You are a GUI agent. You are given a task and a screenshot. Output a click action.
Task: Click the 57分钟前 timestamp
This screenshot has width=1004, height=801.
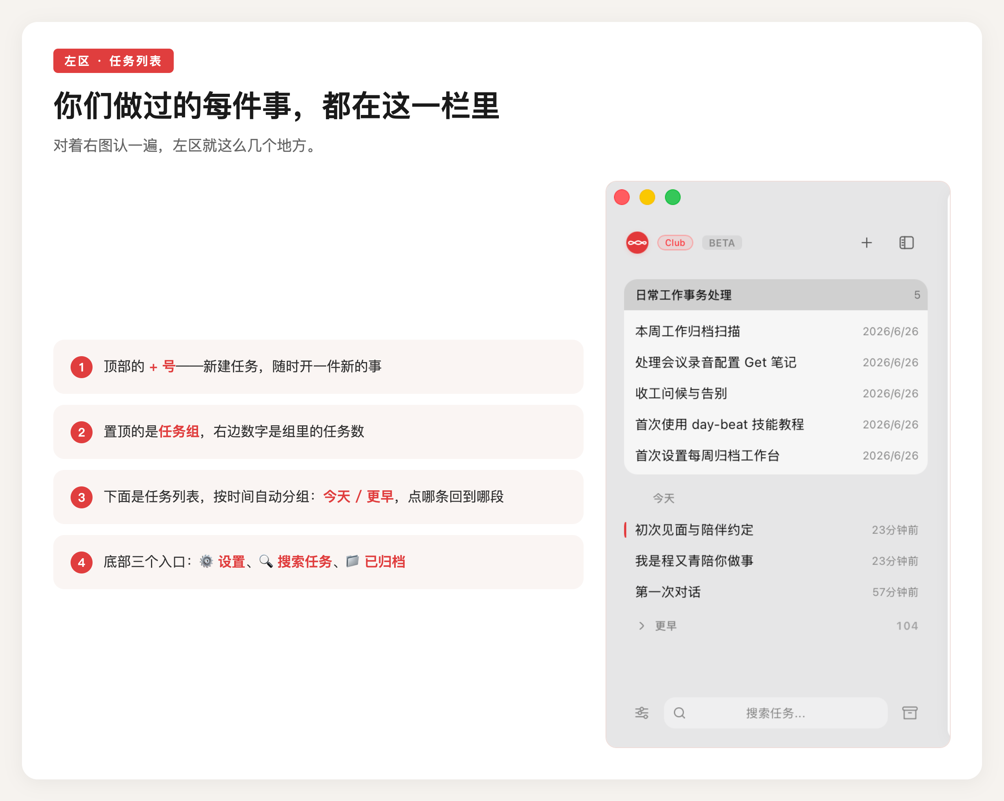click(895, 592)
